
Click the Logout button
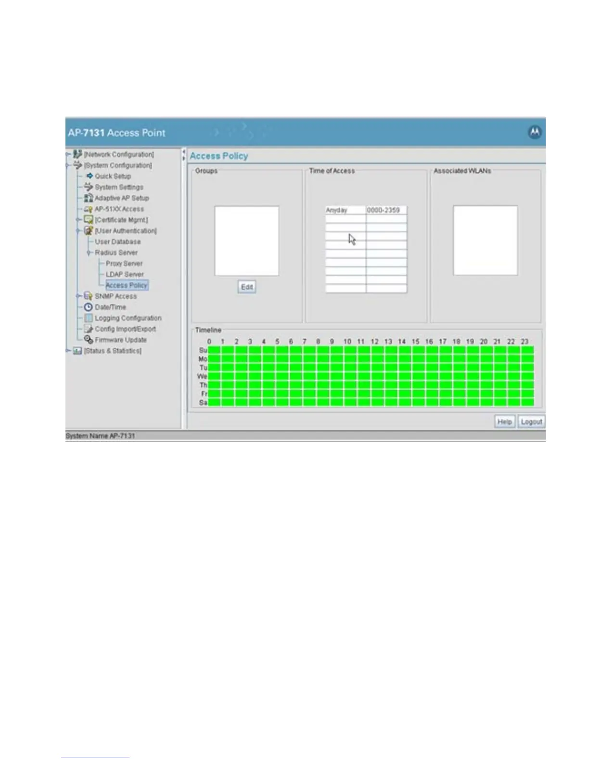pos(531,421)
